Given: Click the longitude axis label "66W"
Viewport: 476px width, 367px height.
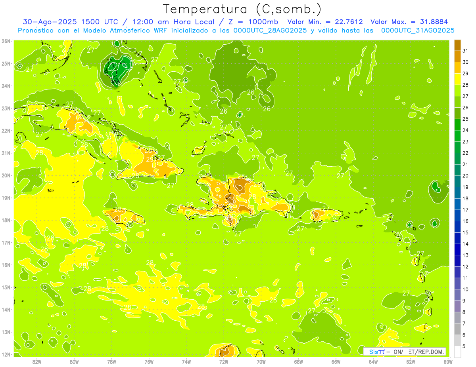Looking at the screenshot, I should click(x=336, y=361).
